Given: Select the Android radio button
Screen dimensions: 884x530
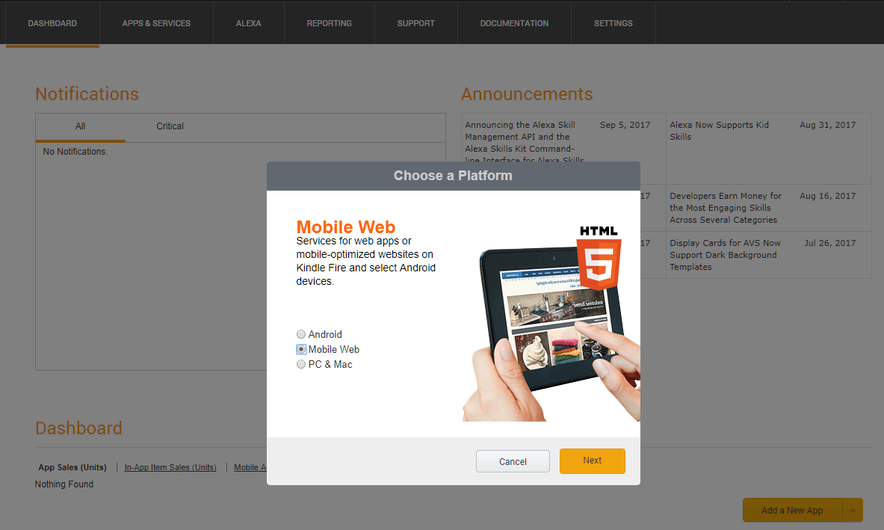Looking at the screenshot, I should (x=301, y=334).
